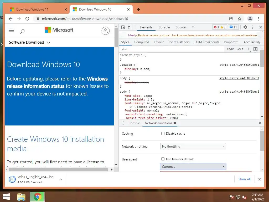Check Use browser default user agent
The height and width of the screenshot is (202, 269).
coord(163,159)
